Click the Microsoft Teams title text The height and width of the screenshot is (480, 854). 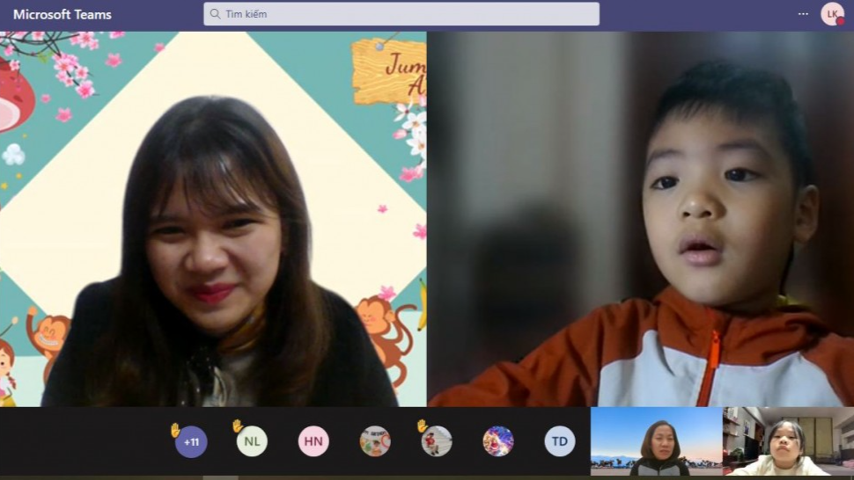pyautogui.click(x=62, y=15)
